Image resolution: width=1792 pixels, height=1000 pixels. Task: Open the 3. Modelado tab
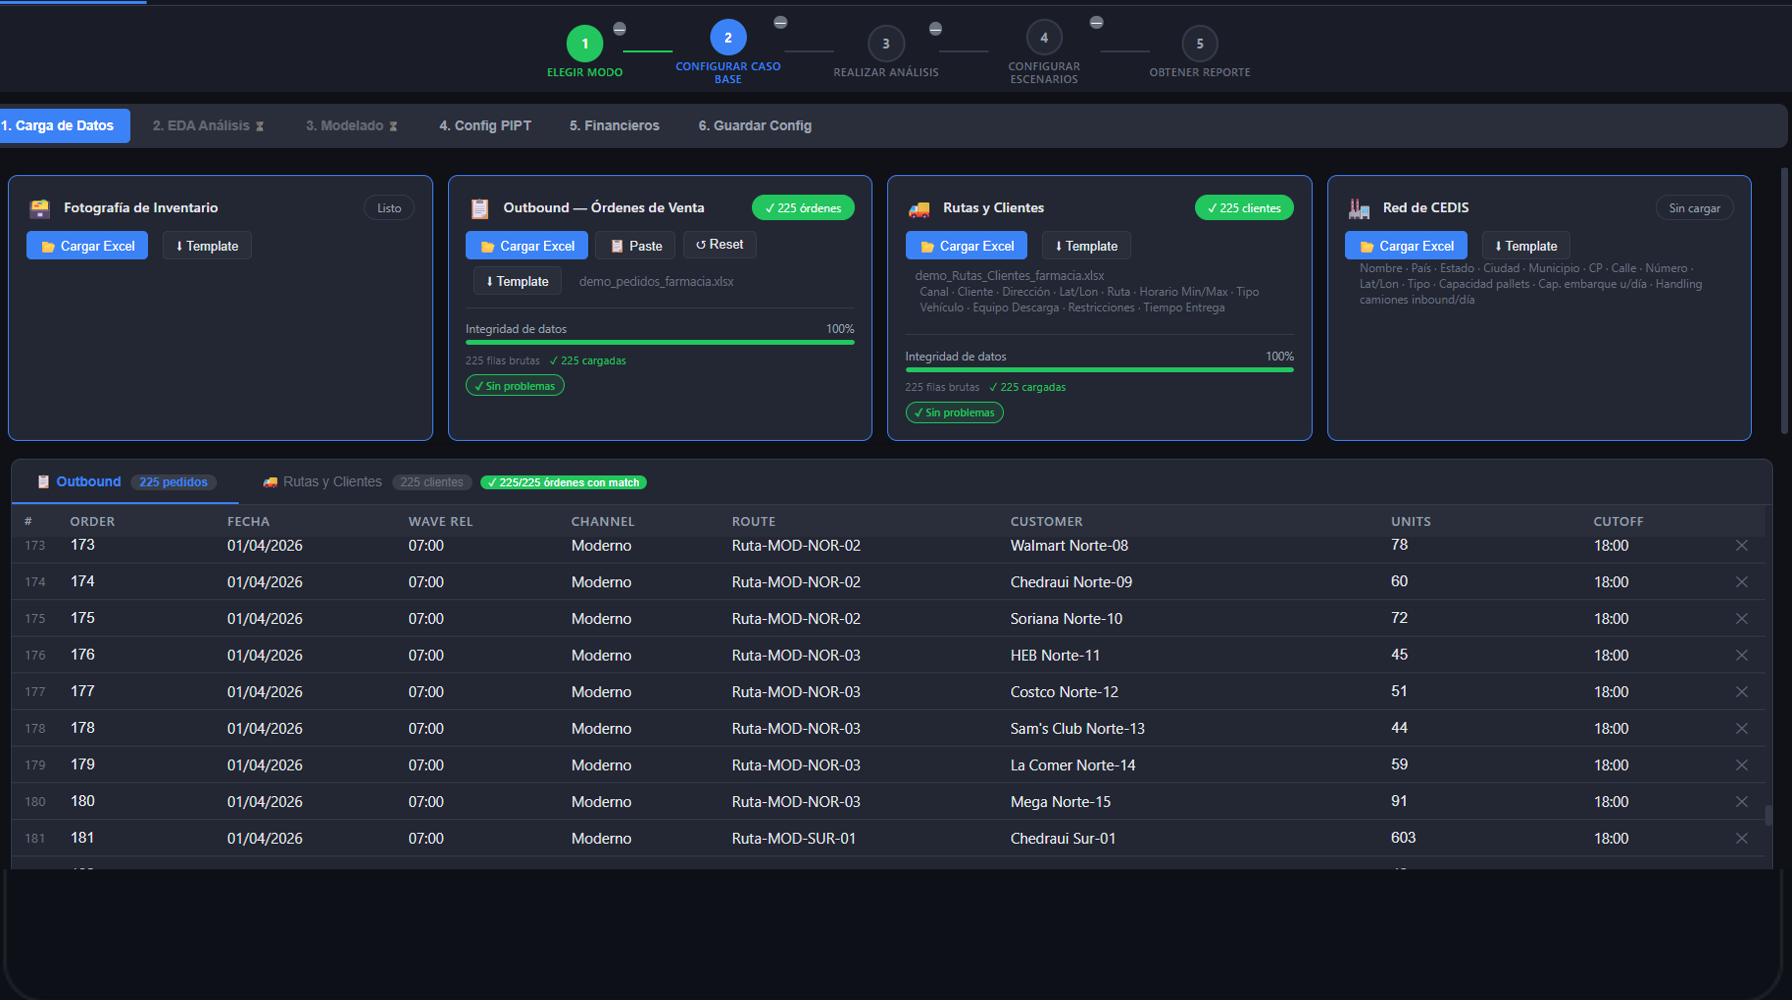(x=352, y=126)
